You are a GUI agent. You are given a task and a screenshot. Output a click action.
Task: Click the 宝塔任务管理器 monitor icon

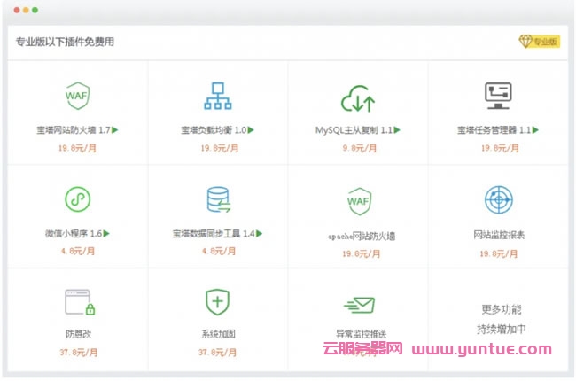(498, 94)
